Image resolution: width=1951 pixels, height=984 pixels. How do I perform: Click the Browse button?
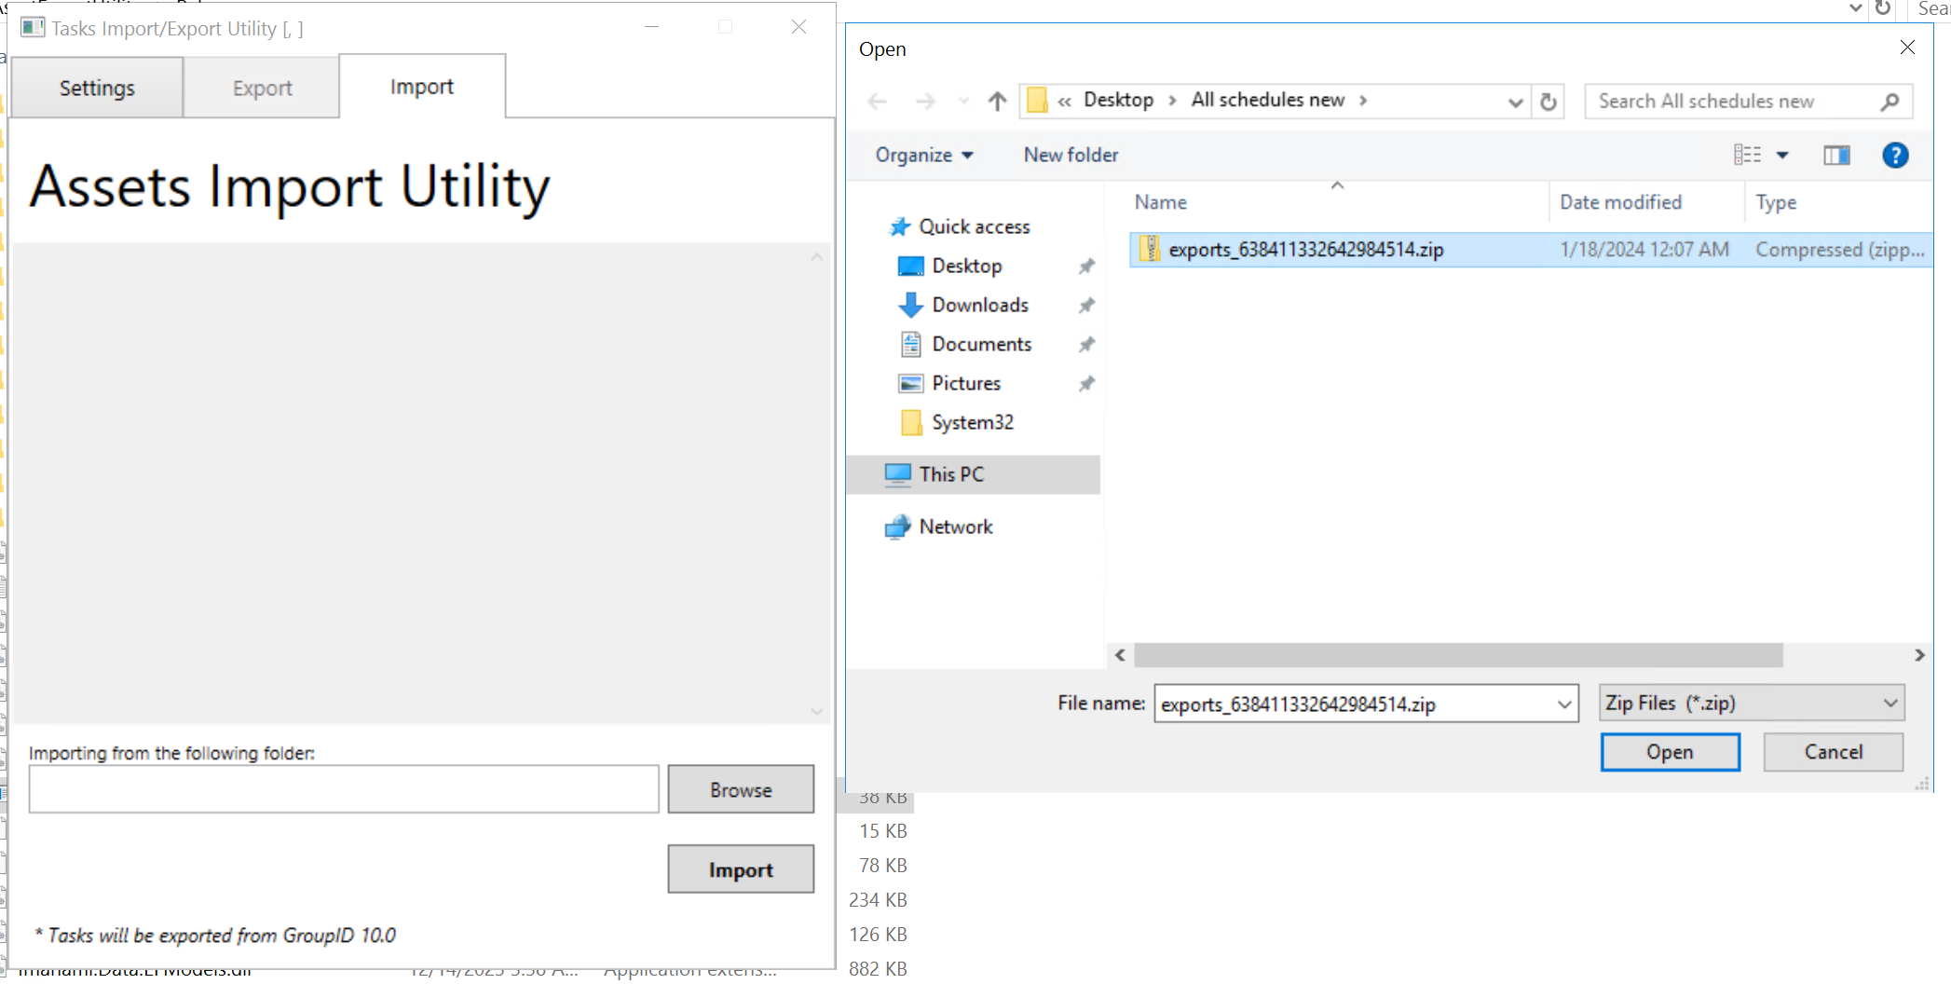(741, 789)
